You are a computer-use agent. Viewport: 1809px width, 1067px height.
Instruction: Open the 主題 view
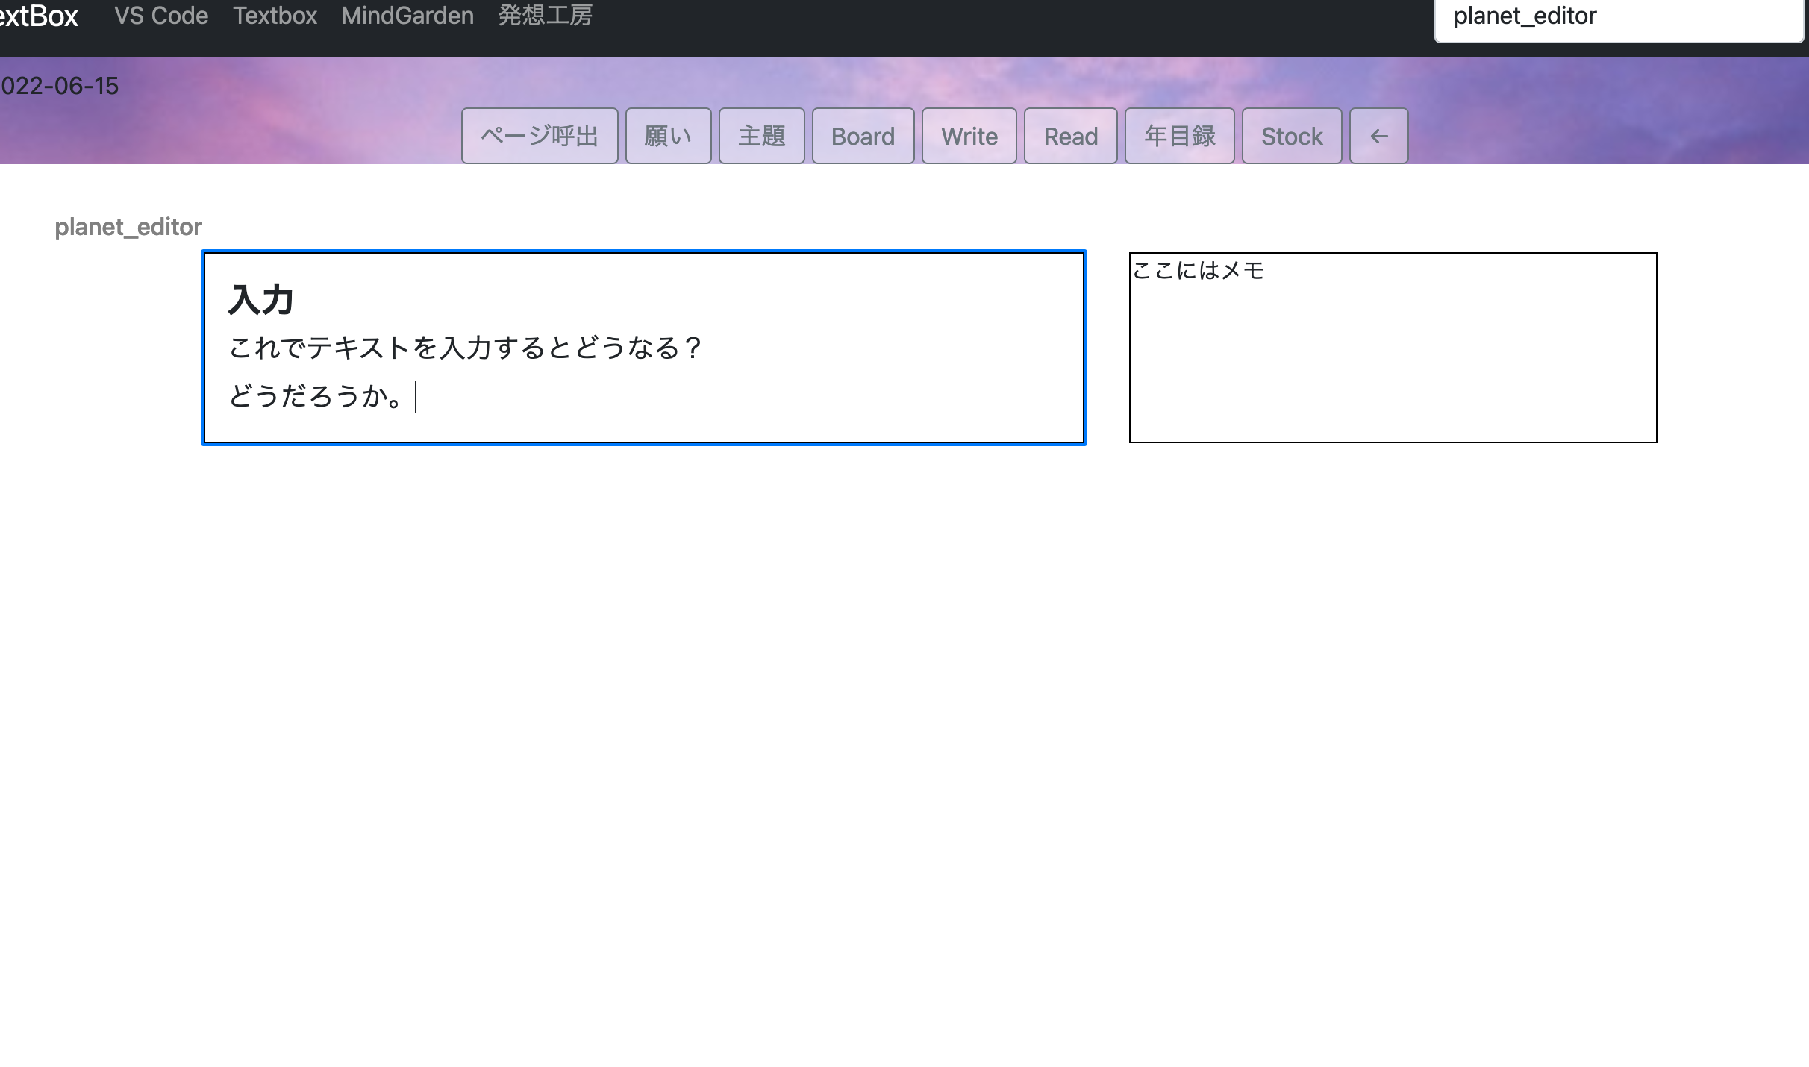[x=761, y=135]
